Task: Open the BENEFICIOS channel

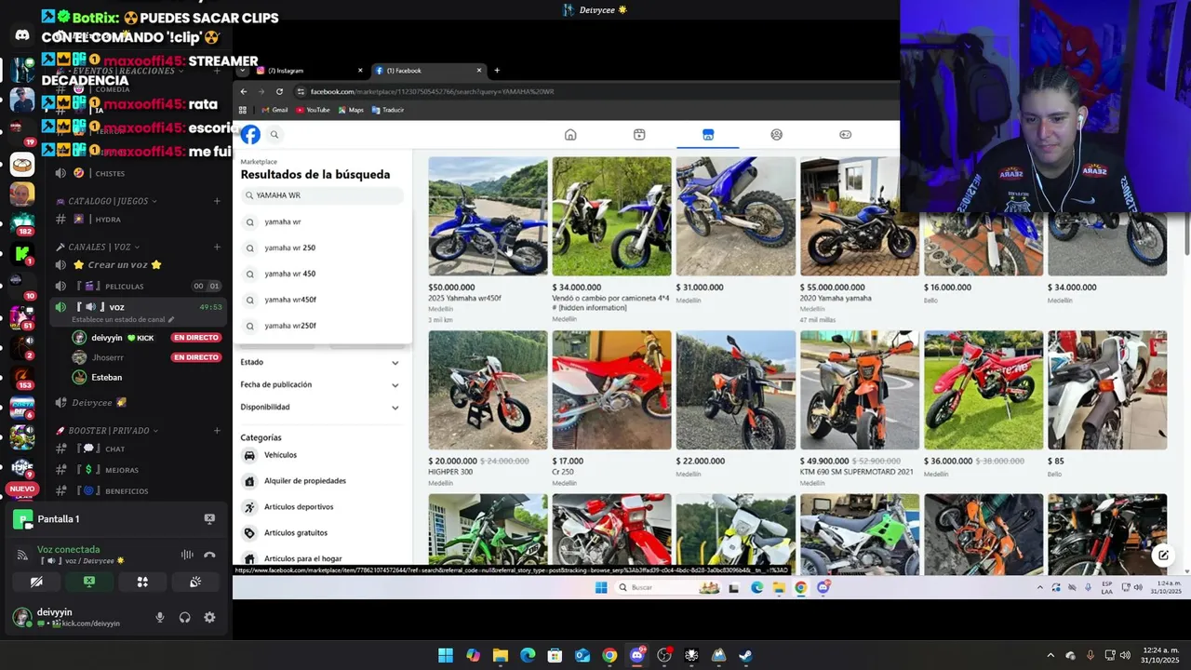Action: [x=138, y=490]
